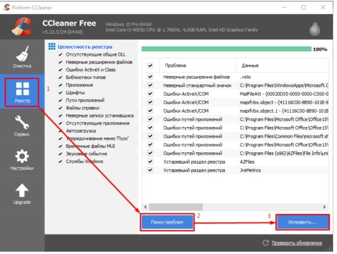Click the refresh icon beside Проверить обновления
Screen dimensions: 337x254
266,243
